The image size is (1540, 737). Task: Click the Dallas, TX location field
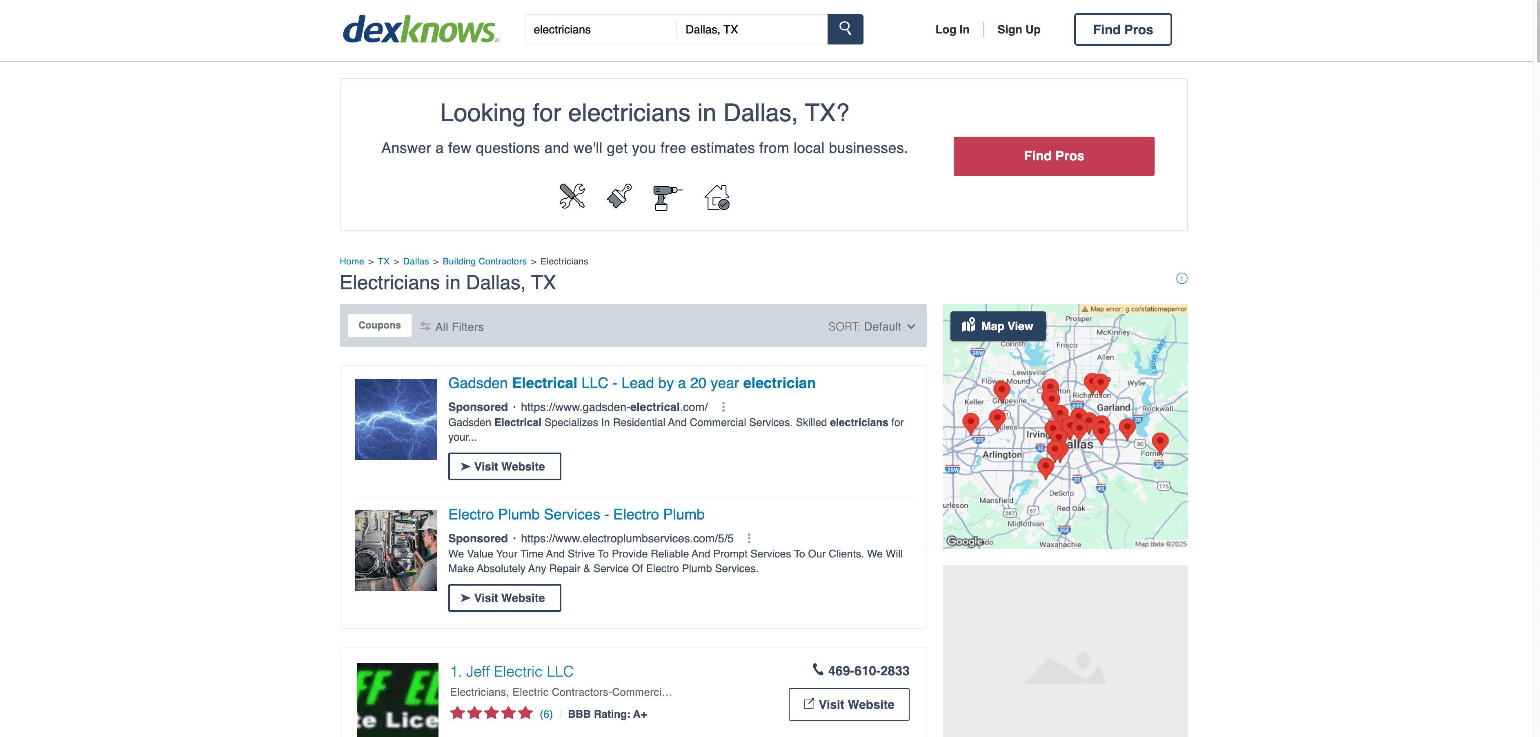pyautogui.click(x=751, y=30)
